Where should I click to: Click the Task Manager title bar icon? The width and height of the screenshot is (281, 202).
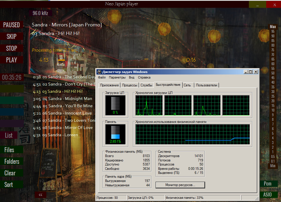(x=99, y=72)
